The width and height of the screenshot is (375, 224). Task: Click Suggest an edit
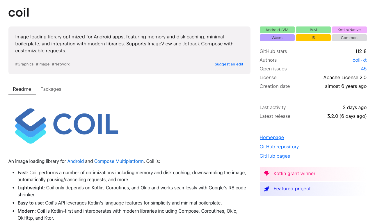tap(229, 64)
